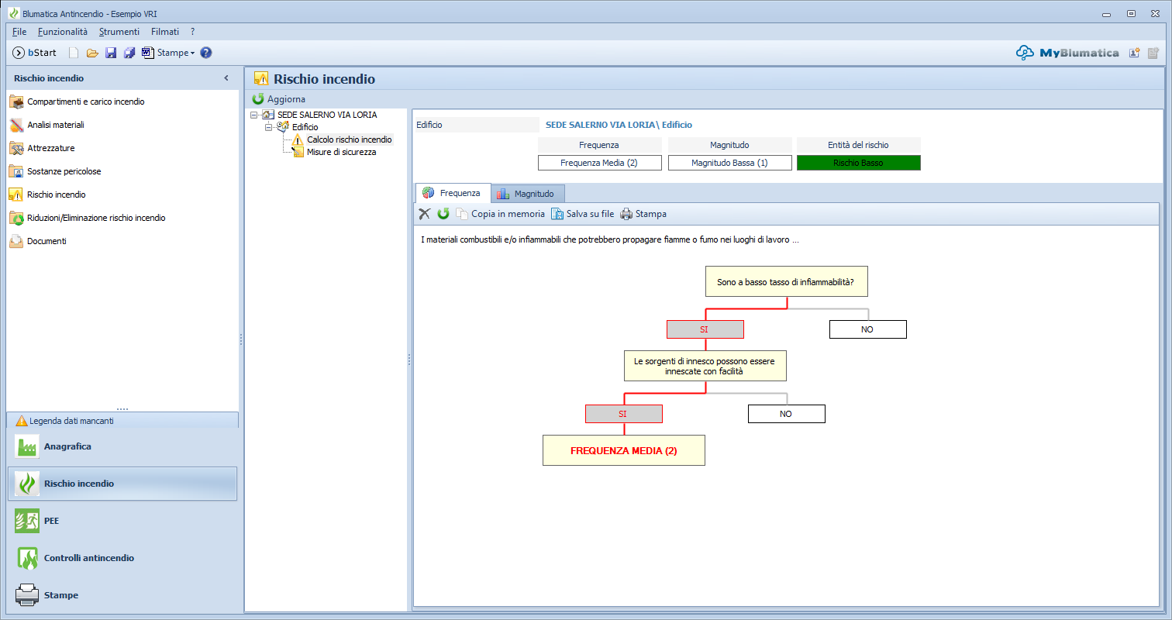1172x620 pixels.
Task: Select the NO answer for low flammability question
Action: pyautogui.click(x=867, y=329)
